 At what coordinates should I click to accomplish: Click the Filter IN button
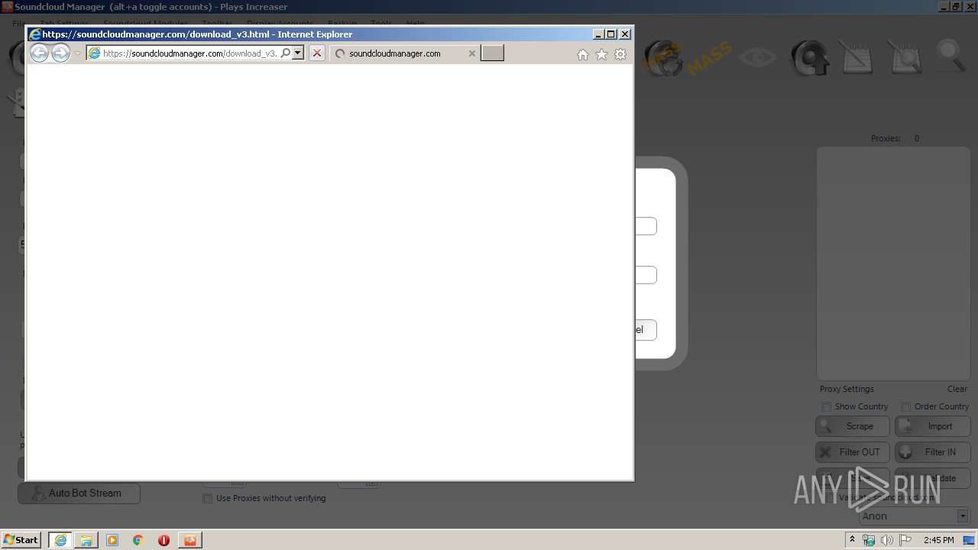pos(932,451)
